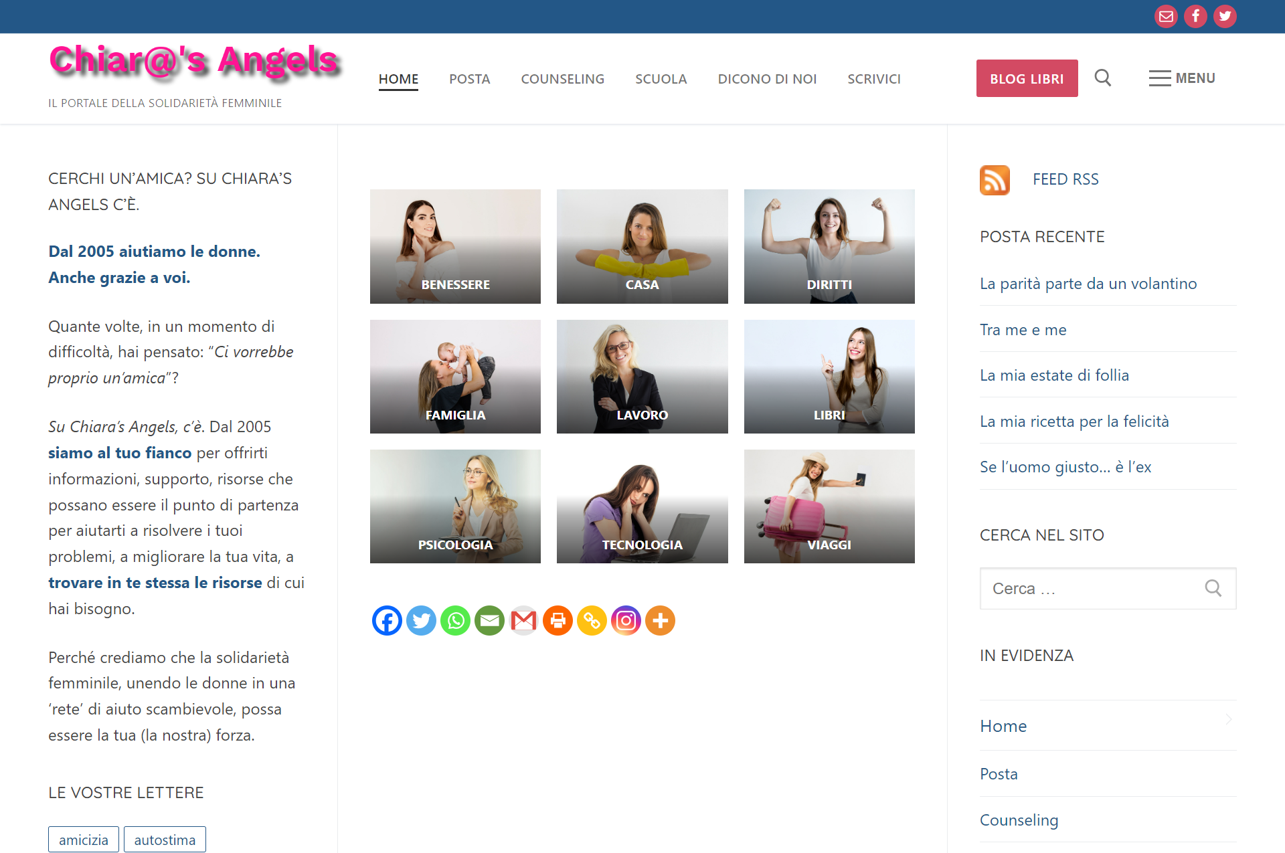Click the BLOG LIBRI button
Image resolution: width=1285 pixels, height=853 pixels.
tap(1027, 78)
